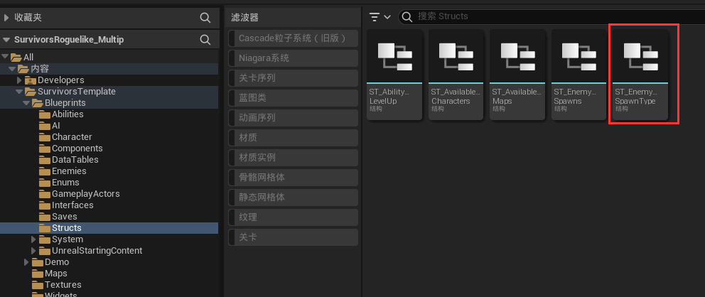Select the ST_Available Maps struct asset
The width and height of the screenshot is (705, 297).
[x=517, y=75]
